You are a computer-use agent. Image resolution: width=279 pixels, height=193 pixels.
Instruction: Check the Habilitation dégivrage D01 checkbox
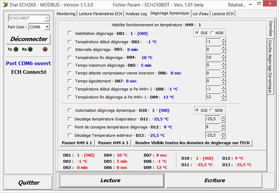click(x=70, y=33)
